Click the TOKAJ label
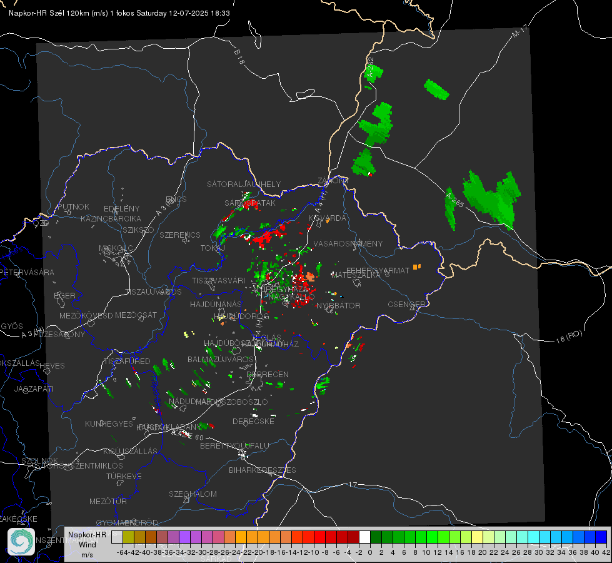 click(x=213, y=248)
